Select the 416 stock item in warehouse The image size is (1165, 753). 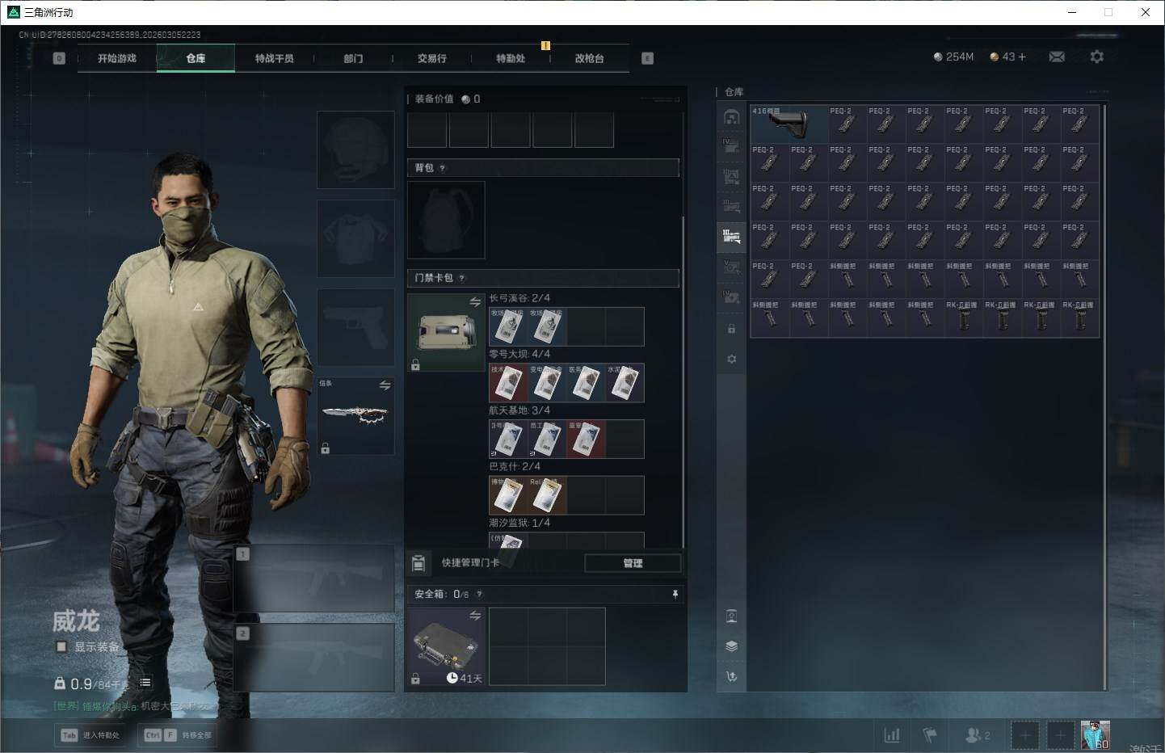pyautogui.click(x=789, y=124)
